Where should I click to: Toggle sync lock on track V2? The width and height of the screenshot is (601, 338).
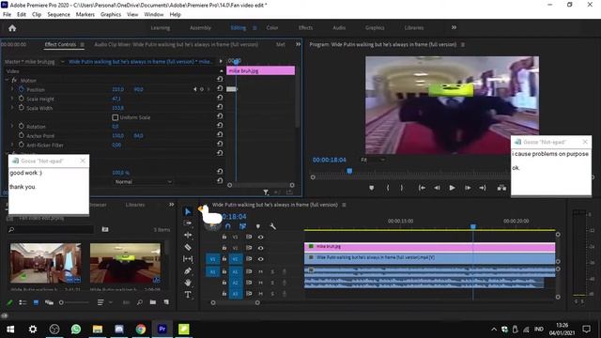tap(249, 248)
